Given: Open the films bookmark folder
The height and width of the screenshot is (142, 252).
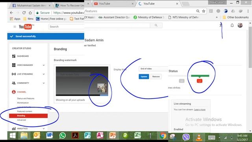Looking at the screenshot, I should click(x=28, y=19).
